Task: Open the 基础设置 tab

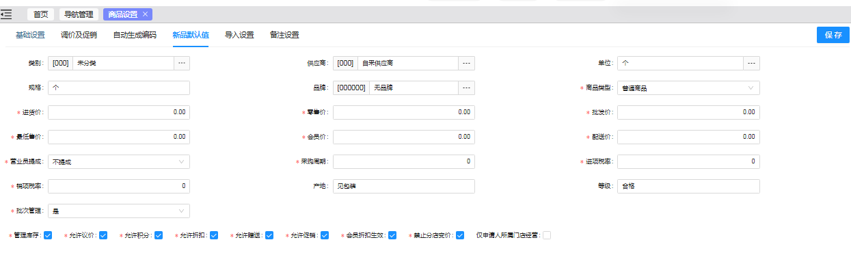Action: tap(30, 35)
